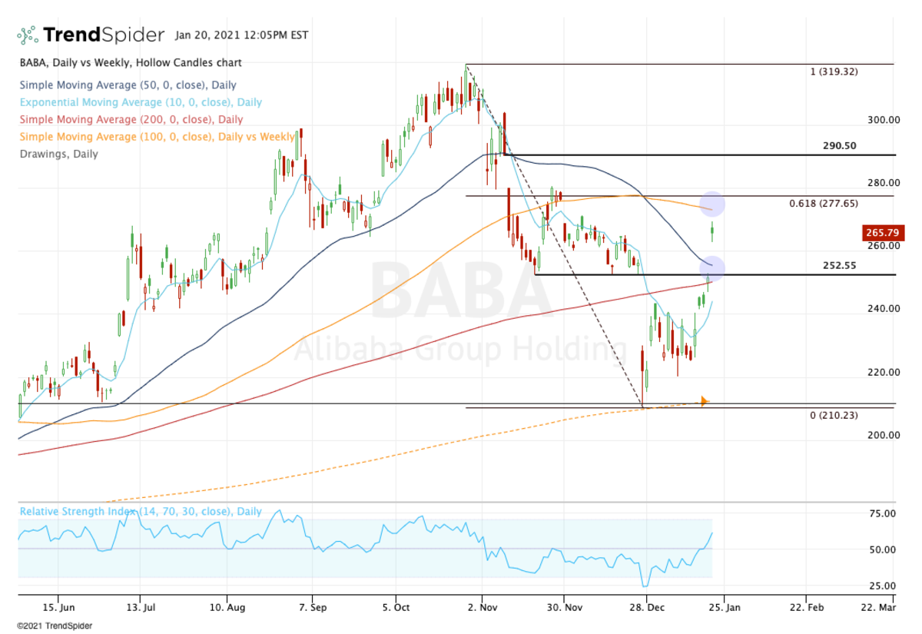Click the 280.00 price axis label

click(x=883, y=183)
